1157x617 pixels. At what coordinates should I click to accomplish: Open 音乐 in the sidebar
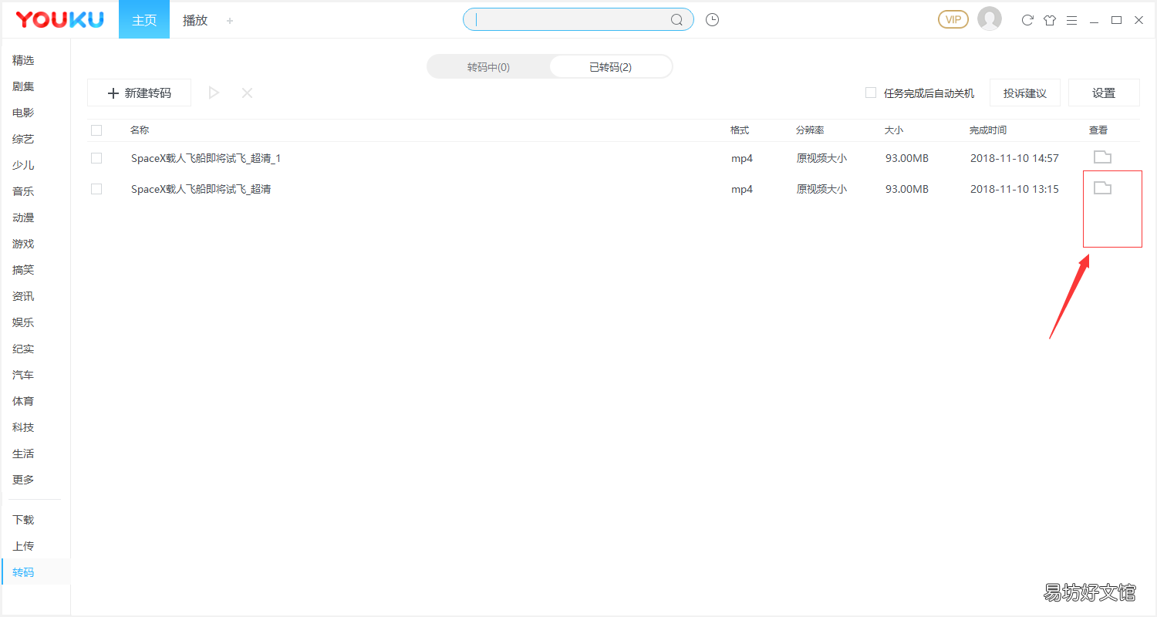(23, 191)
